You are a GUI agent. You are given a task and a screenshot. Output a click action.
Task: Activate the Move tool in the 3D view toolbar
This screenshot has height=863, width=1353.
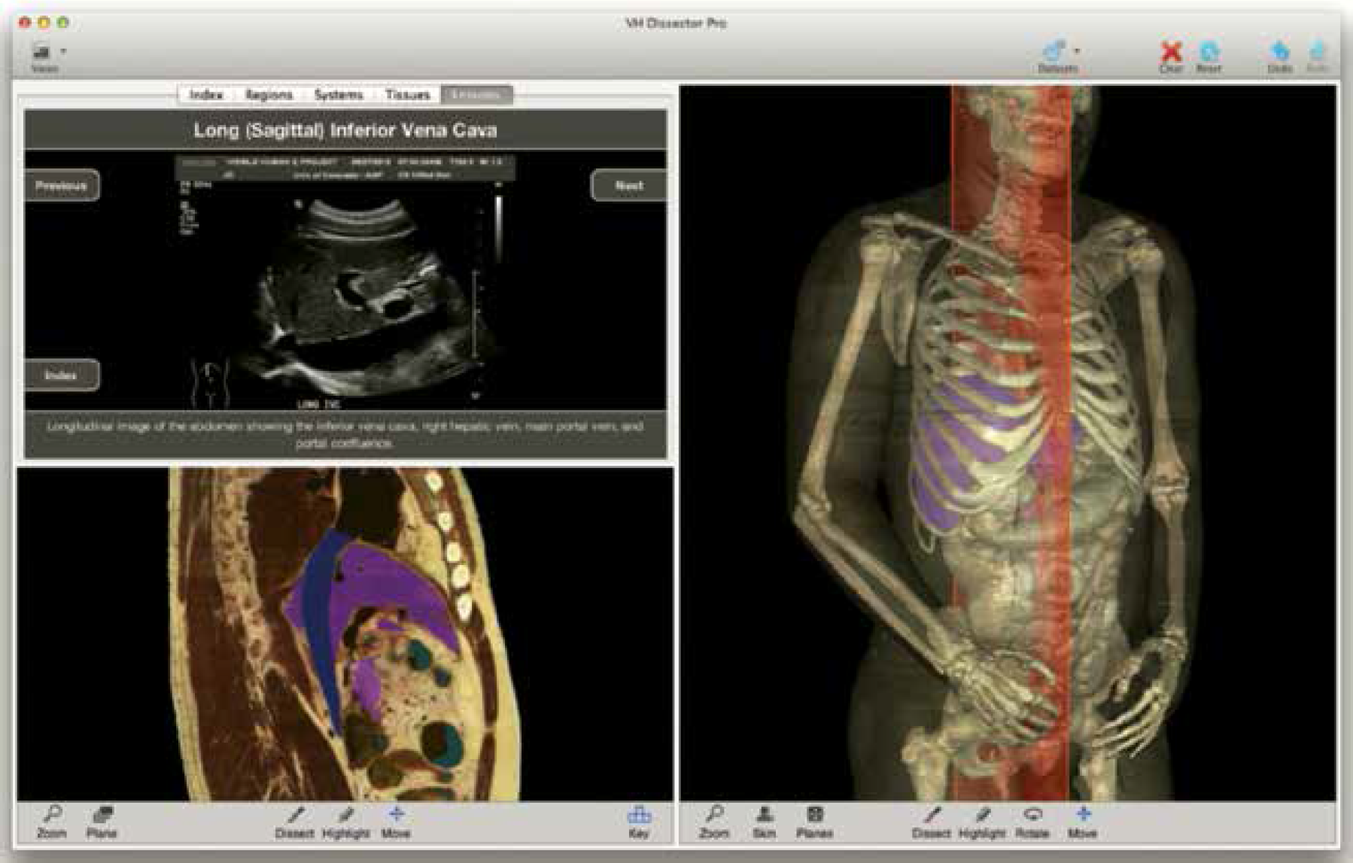tap(1082, 821)
